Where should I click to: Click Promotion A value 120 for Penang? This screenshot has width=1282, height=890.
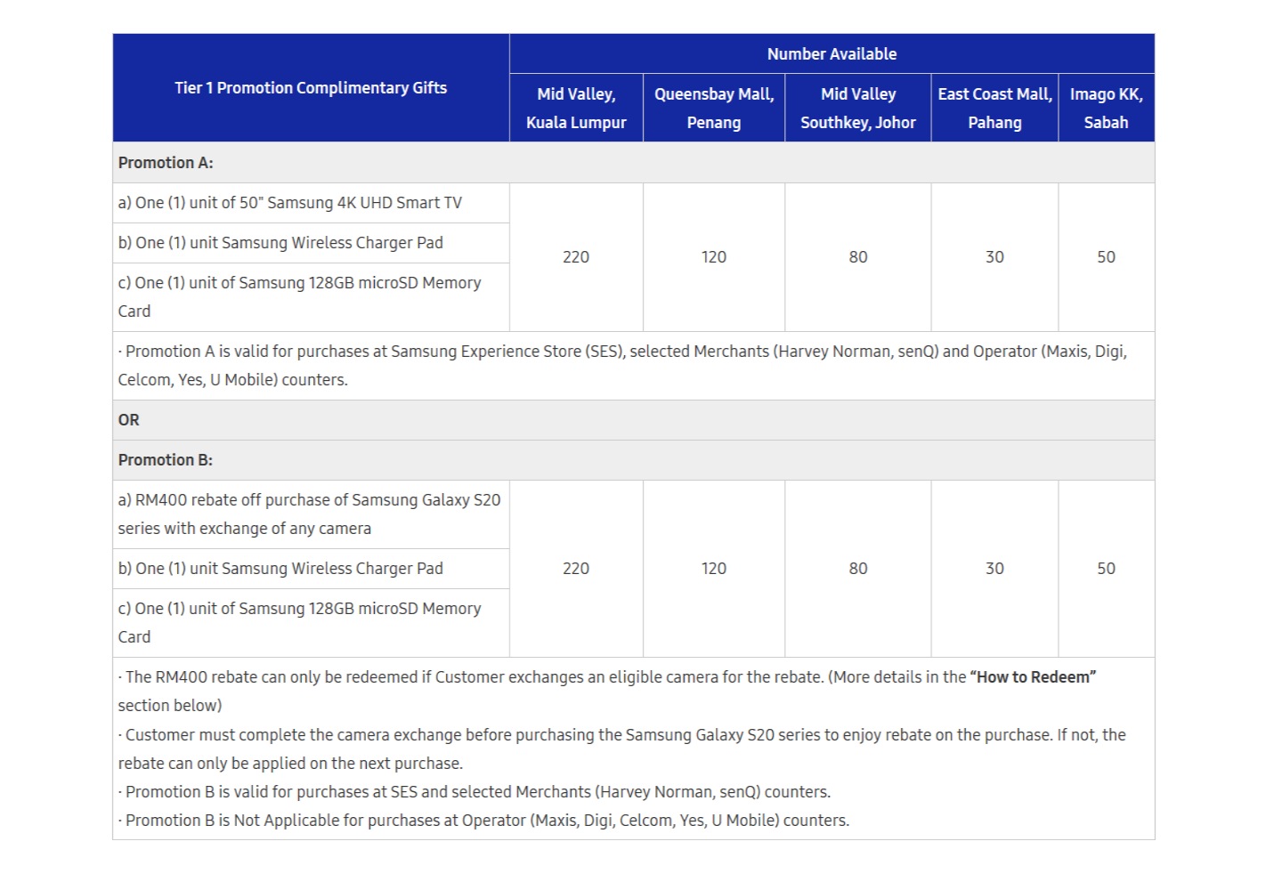(714, 257)
